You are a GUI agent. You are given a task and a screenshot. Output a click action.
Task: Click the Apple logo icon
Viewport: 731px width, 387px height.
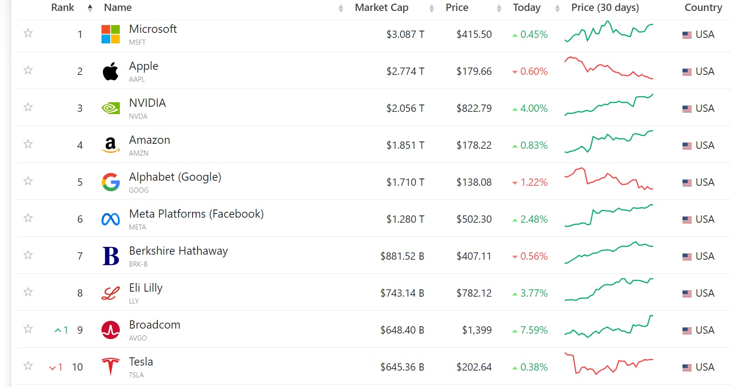111,71
